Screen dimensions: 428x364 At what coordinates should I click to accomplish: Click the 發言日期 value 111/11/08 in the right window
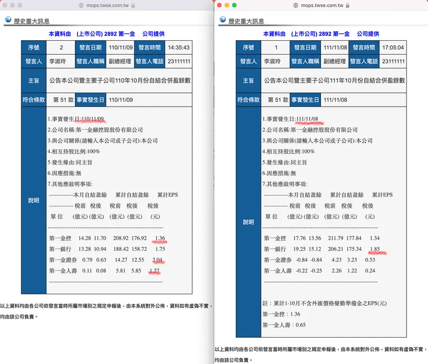[x=335, y=48]
